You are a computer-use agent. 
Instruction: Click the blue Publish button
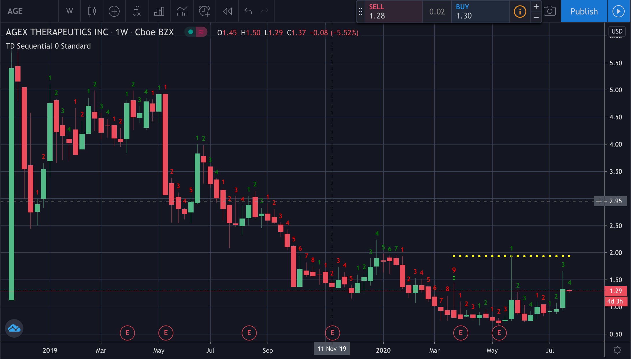point(584,11)
